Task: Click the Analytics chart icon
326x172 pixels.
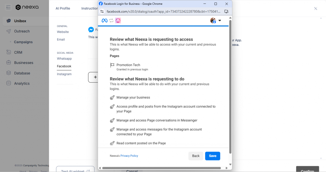Action: [x=9, y=83]
